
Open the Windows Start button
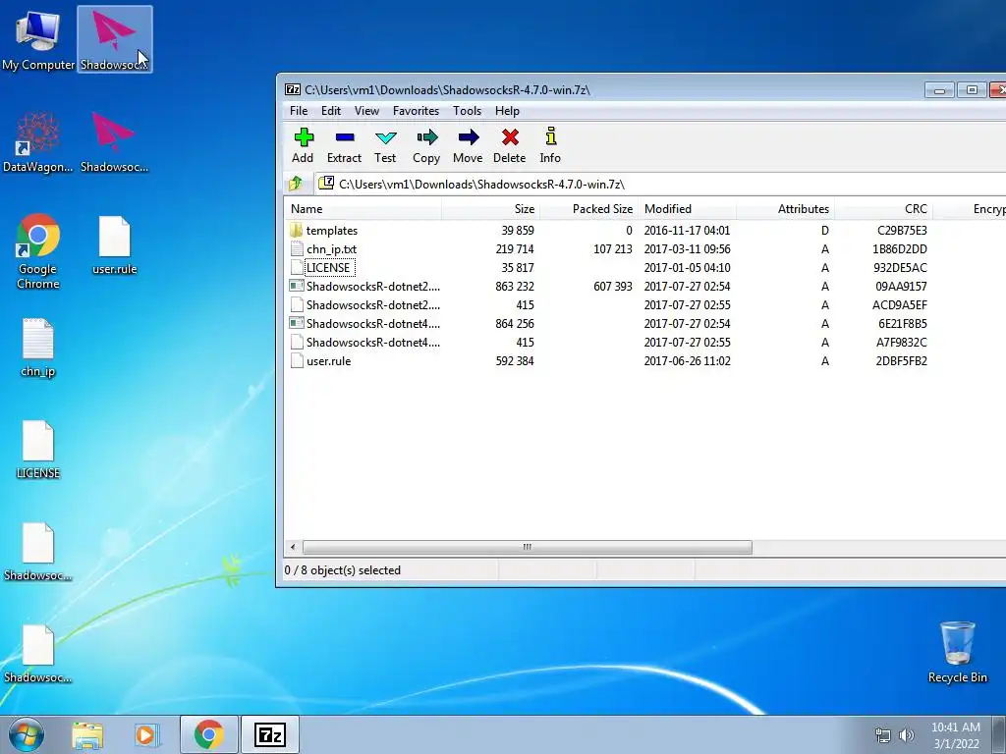coord(27,734)
